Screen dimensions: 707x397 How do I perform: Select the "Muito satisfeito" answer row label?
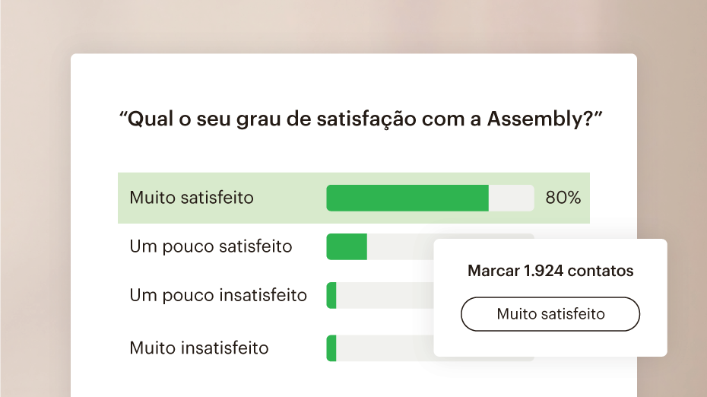[x=192, y=198]
